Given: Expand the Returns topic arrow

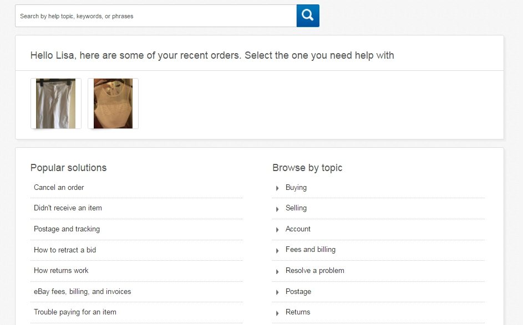Looking at the screenshot, I should click(x=277, y=313).
